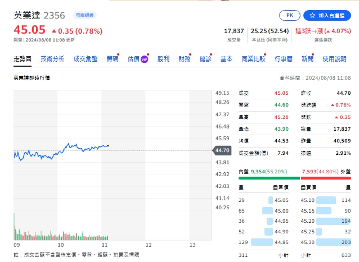
Task: Click the red 外盤 ratio bar
Action: tap(326, 178)
